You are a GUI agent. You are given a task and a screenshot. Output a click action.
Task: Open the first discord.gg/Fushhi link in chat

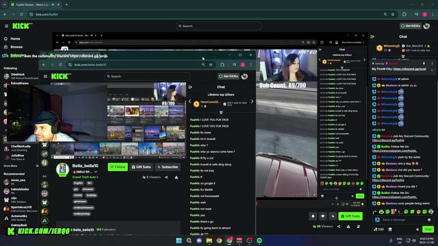(x=388, y=140)
